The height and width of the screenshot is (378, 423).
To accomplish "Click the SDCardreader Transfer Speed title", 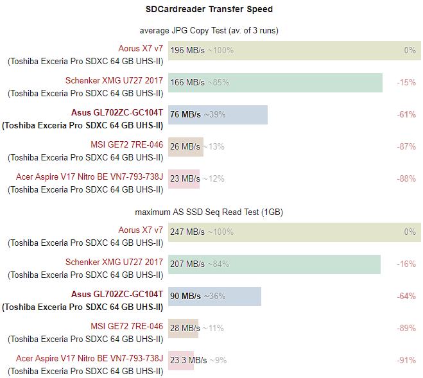I will [x=209, y=9].
